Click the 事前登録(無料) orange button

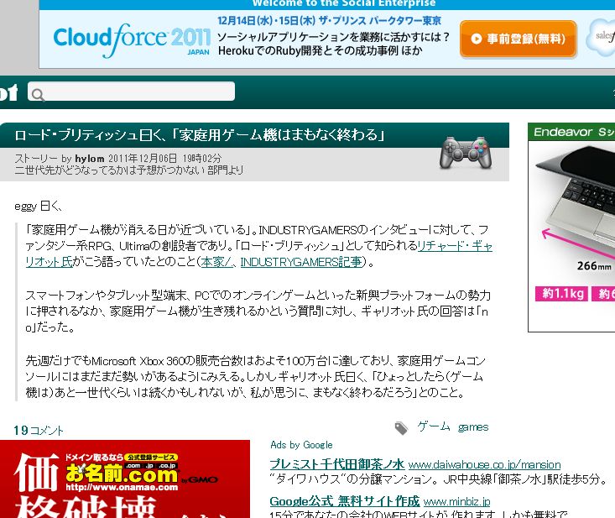click(x=519, y=39)
